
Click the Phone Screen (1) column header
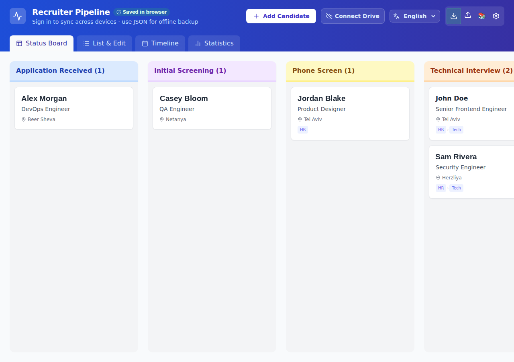tap(350, 71)
